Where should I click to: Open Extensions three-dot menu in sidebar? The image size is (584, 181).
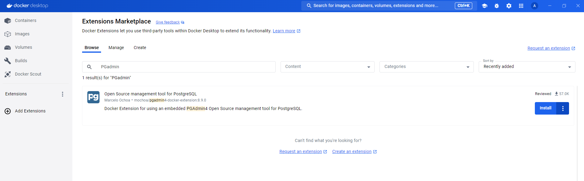tap(63, 94)
